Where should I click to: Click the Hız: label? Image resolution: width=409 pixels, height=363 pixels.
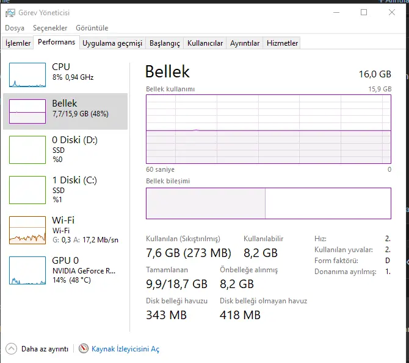point(320,239)
